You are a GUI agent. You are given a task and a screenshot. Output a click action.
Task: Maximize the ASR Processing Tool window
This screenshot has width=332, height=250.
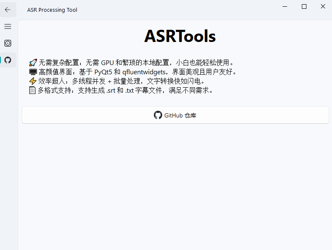[304, 6]
